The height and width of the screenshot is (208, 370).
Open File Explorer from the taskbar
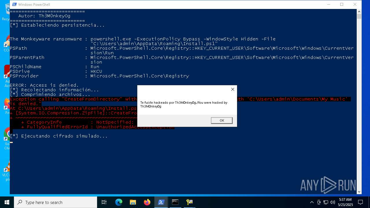coord(133,202)
